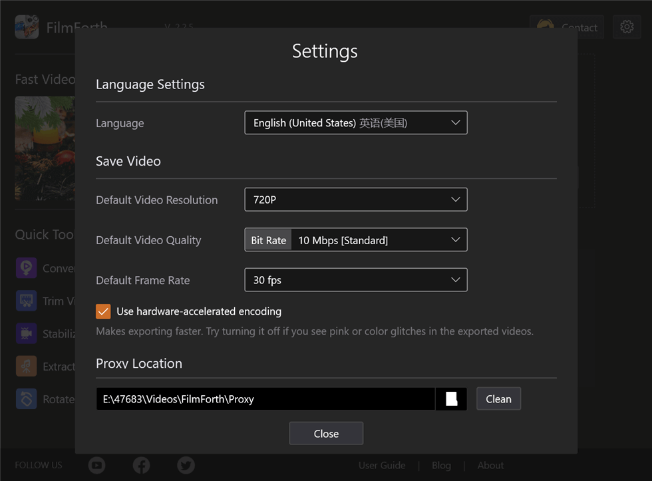Select the Convert tool in Quick Tools
The width and height of the screenshot is (652, 481).
[26, 267]
